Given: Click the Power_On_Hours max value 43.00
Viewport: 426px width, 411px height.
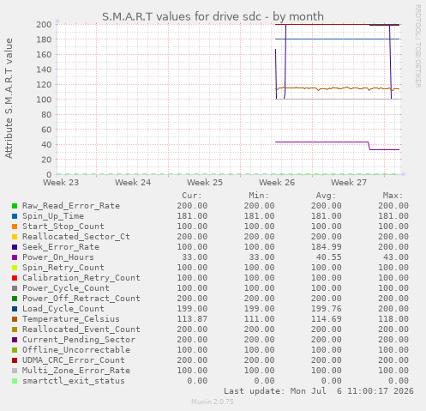Looking at the screenshot, I should pos(396,257).
